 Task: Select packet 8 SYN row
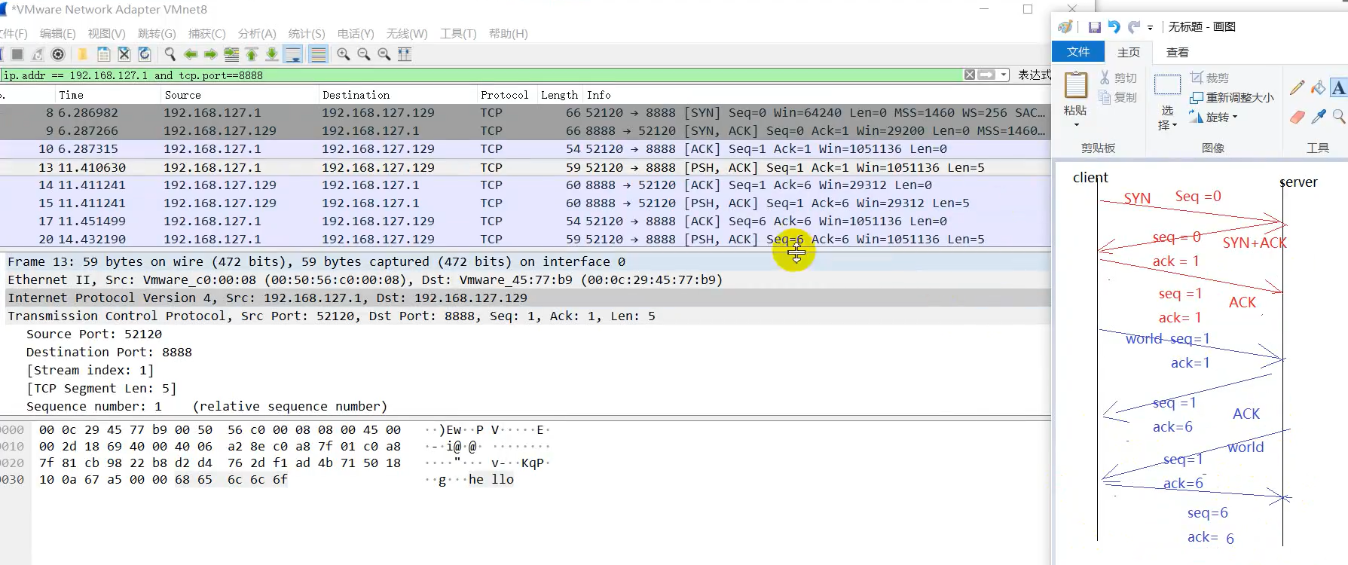[x=525, y=113]
